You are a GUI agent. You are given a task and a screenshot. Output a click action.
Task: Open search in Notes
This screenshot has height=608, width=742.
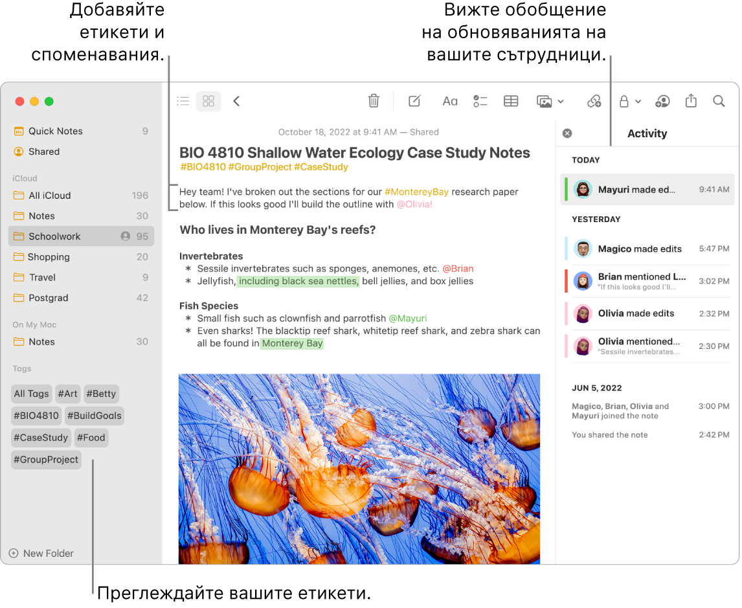pos(719,101)
